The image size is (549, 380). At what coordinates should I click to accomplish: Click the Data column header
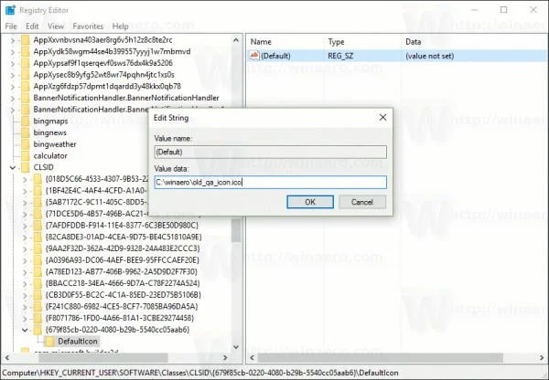414,42
